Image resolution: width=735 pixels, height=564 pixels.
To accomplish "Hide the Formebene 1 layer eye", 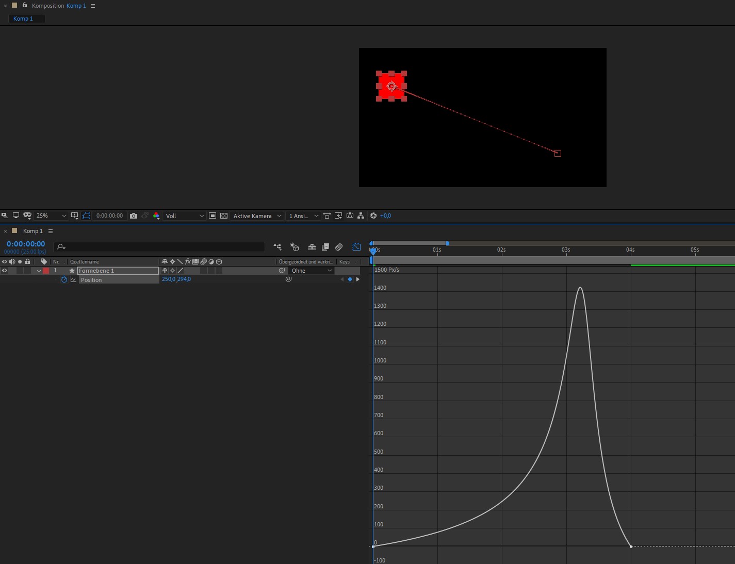I will [5, 271].
